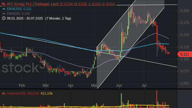Click the high price H: 0,115 value
This screenshot has height=108, width=192.
click(81, 4)
